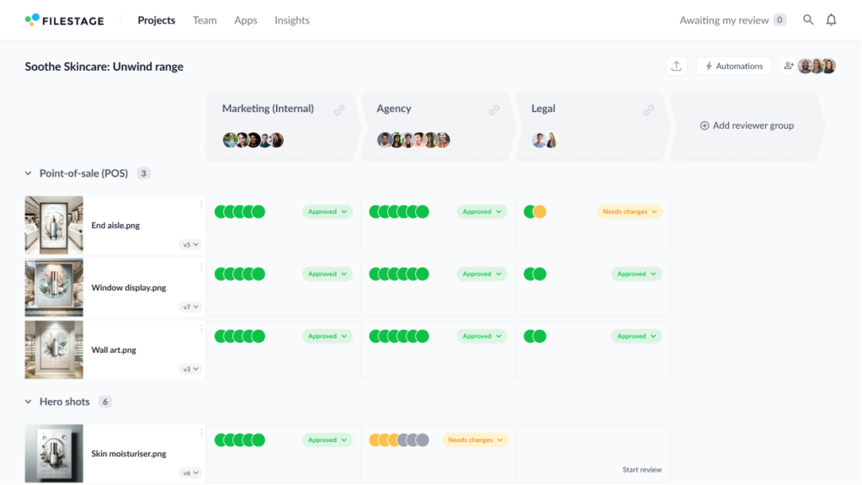Click Start review for Skin moisturiser

tap(641, 470)
